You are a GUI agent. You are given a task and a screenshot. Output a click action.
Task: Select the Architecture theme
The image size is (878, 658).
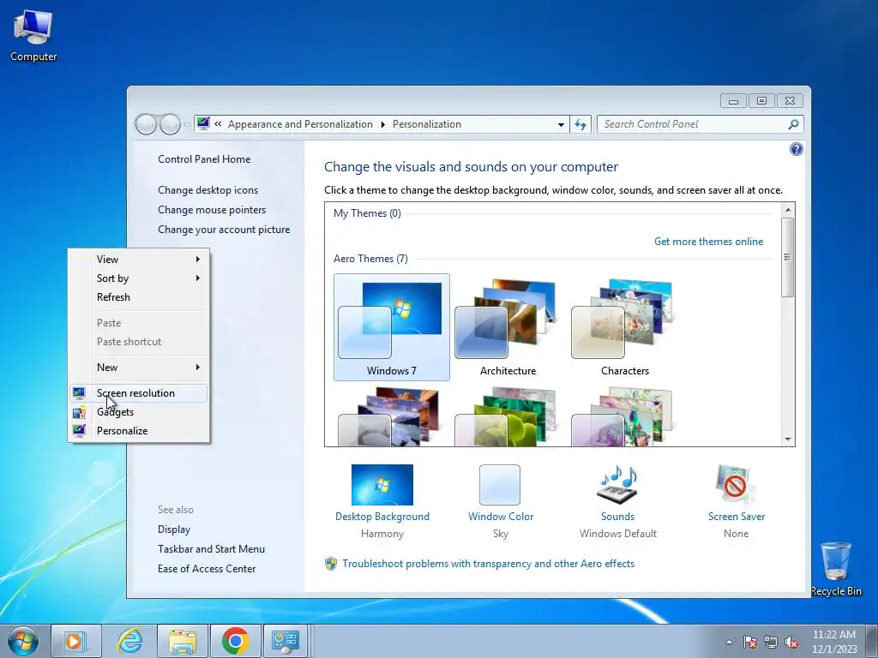pyautogui.click(x=508, y=327)
